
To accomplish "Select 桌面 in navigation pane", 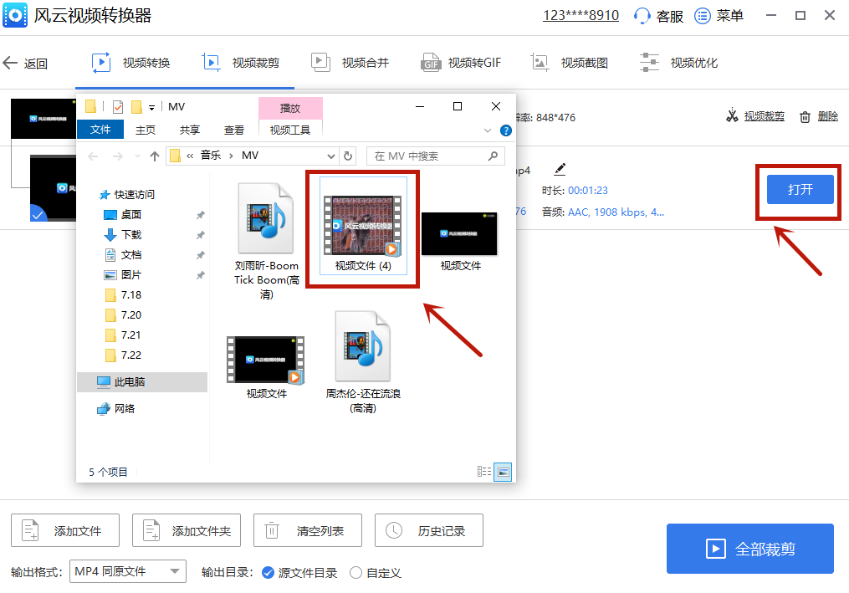I will click(123, 214).
